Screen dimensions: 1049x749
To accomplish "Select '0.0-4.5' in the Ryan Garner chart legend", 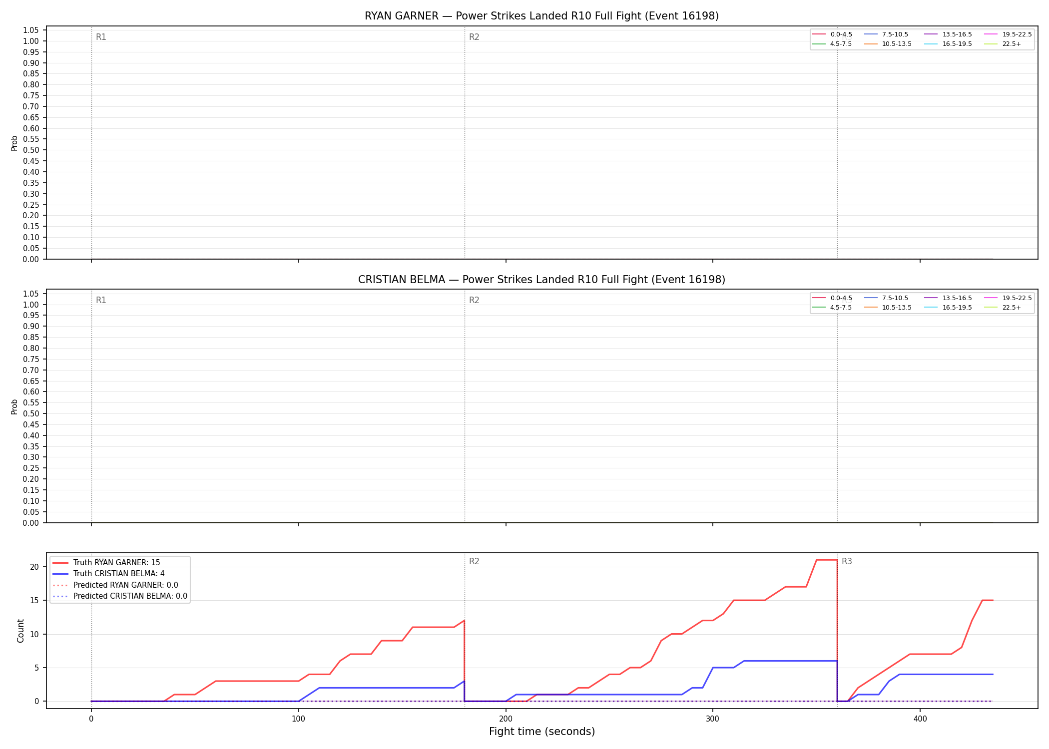I will pyautogui.click(x=841, y=34).
